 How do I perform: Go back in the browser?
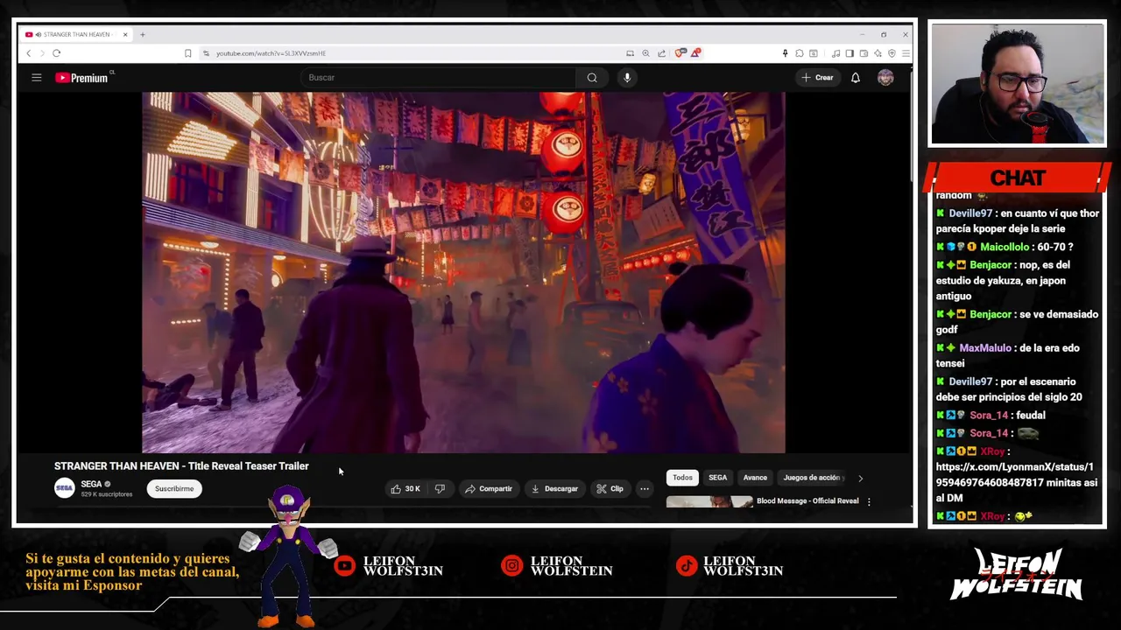pyautogui.click(x=28, y=53)
